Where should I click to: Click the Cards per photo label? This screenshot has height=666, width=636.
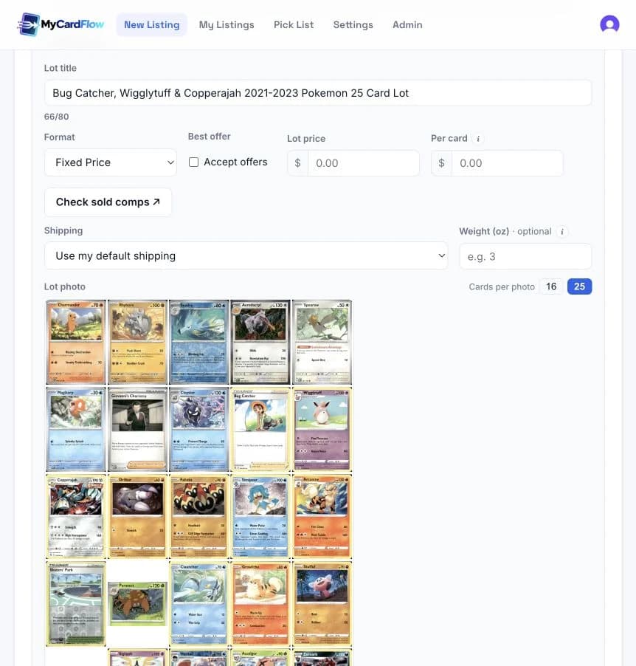click(502, 286)
